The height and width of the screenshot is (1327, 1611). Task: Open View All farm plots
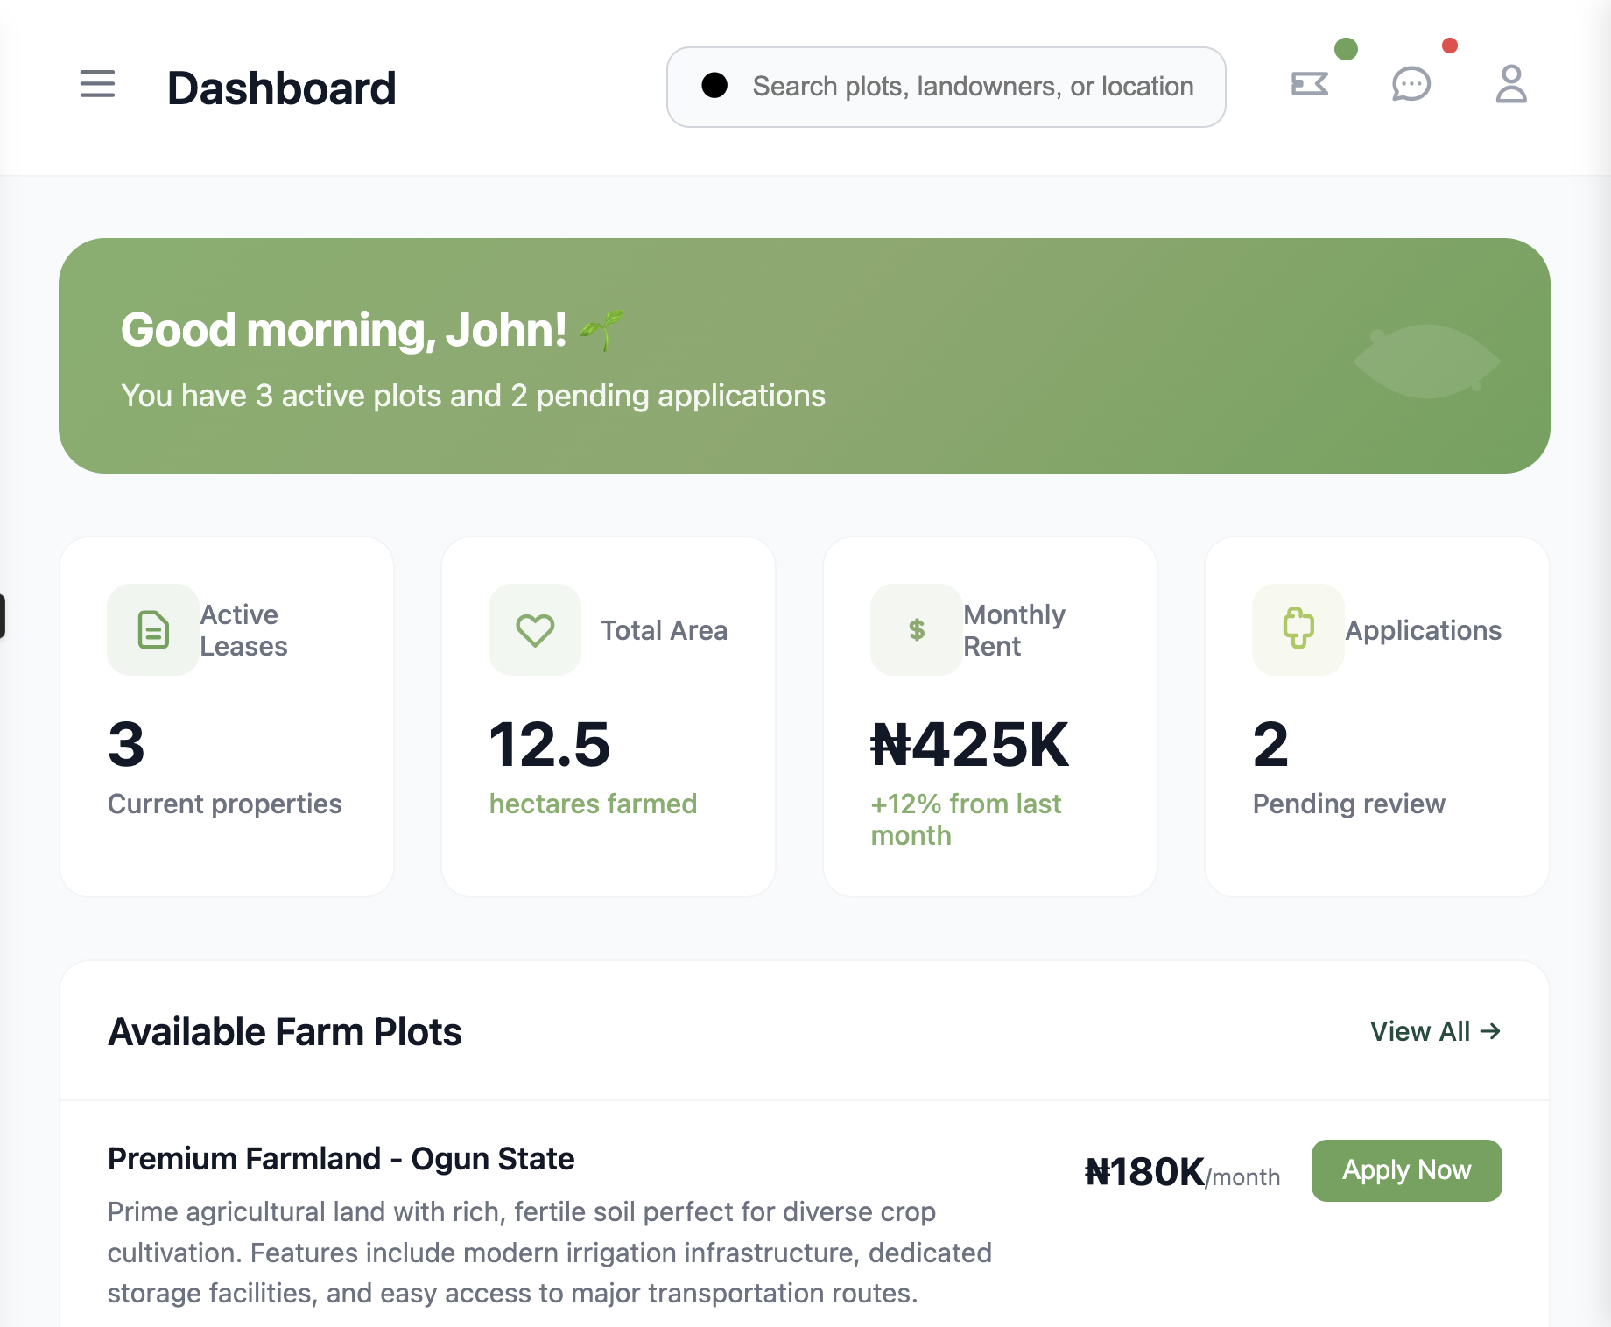(1433, 1031)
